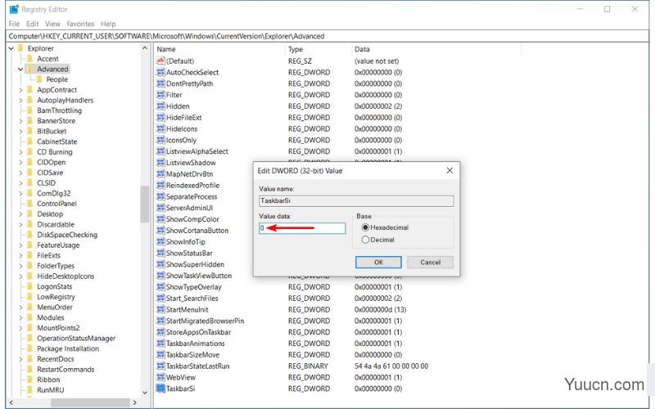Viewport: 655px width, 409px height.
Task: Click the DontPrettyPath value icon
Action: point(160,83)
